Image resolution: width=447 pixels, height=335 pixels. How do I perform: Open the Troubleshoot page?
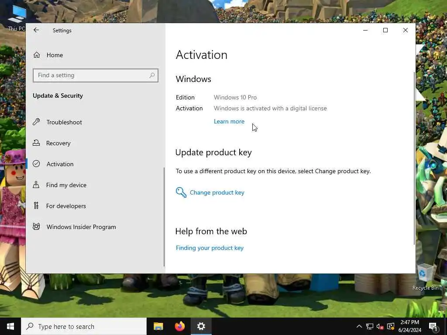[x=64, y=122]
